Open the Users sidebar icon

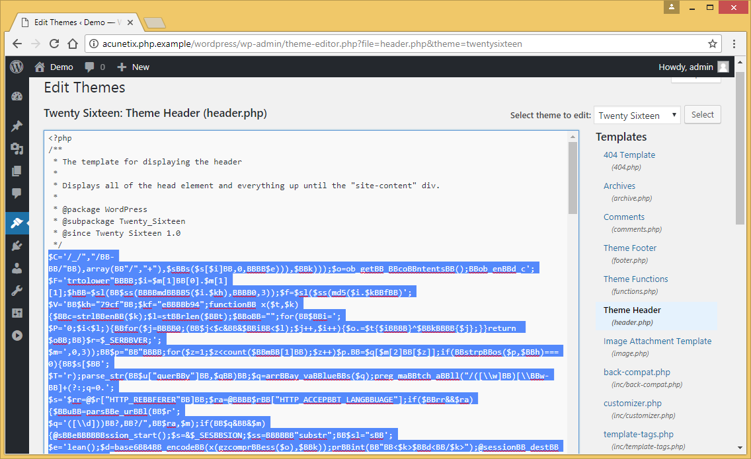pyautogui.click(x=17, y=268)
